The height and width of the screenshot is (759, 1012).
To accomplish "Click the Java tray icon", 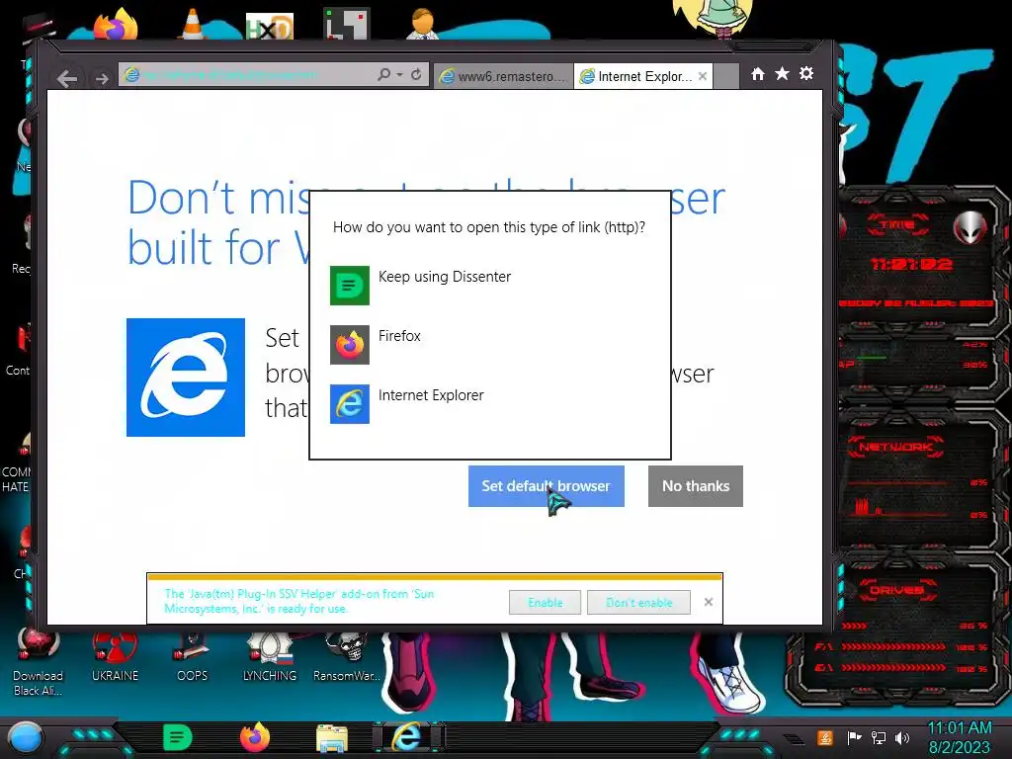I will (825, 737).
